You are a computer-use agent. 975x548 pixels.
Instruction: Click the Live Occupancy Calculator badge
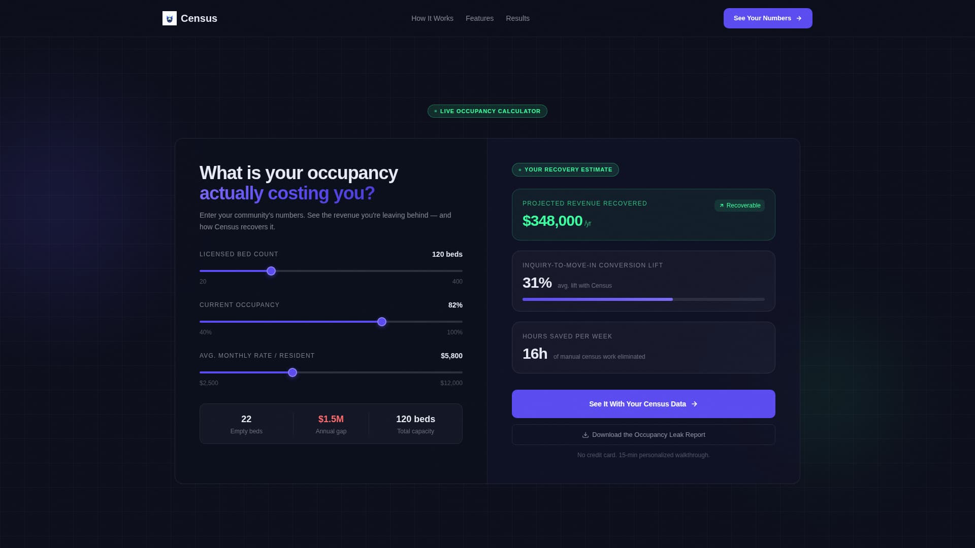click(x=487, y=111)
